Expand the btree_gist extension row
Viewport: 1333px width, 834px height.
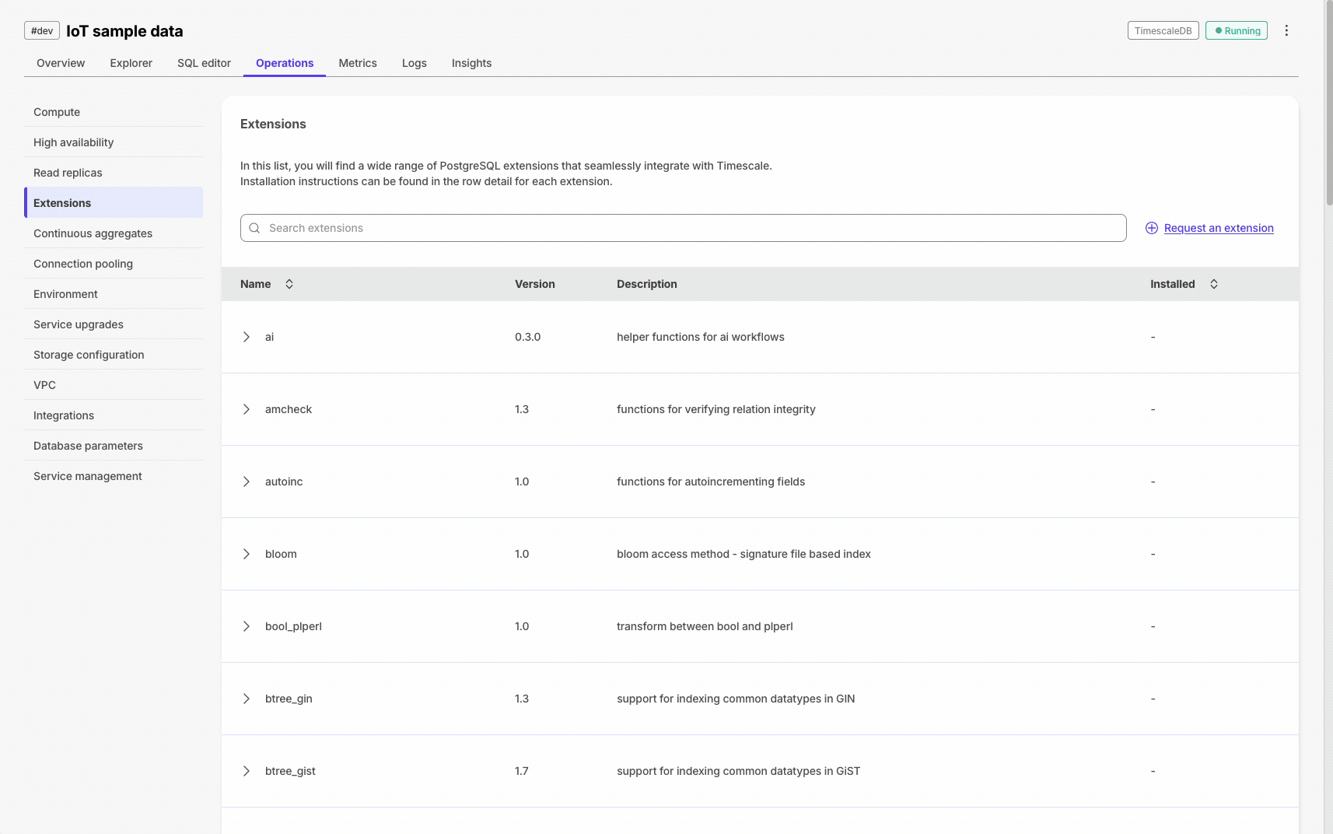(247, 771)
